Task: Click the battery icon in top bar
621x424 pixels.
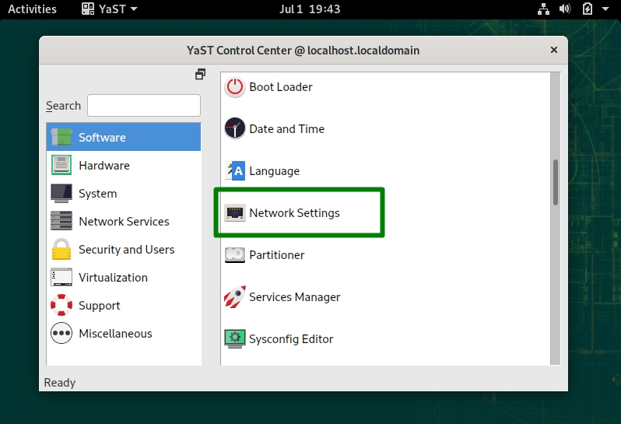Action: pos(588,9)
